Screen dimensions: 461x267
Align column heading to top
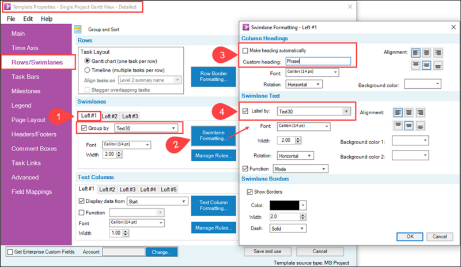(415, 65)
